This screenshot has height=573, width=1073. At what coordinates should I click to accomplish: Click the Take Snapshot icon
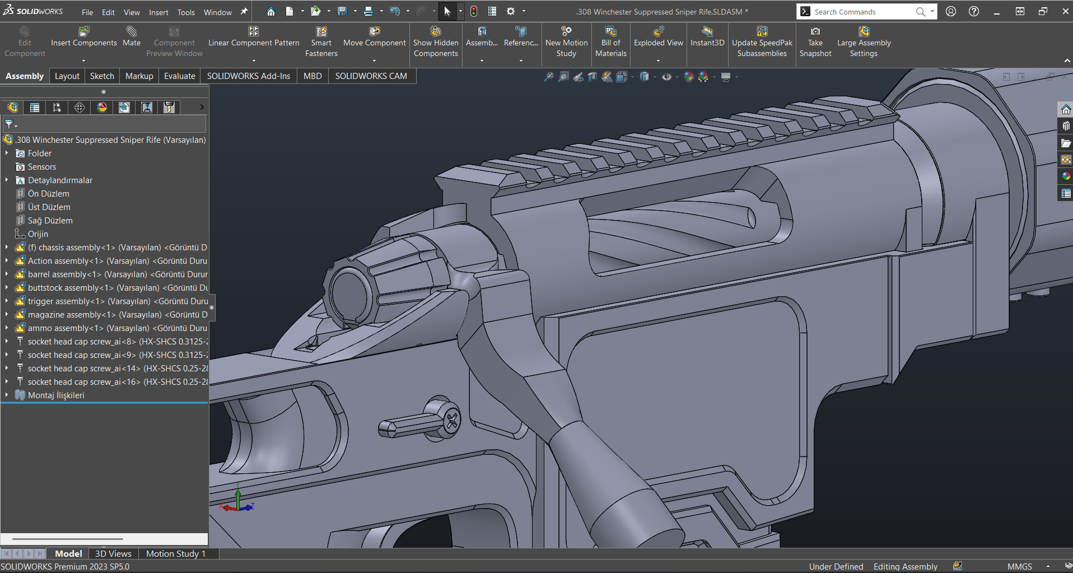tap(815, 32)
